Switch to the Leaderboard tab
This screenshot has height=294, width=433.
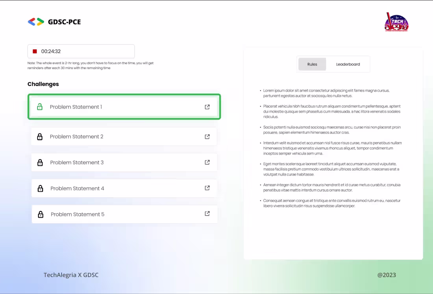coord(348,64)
